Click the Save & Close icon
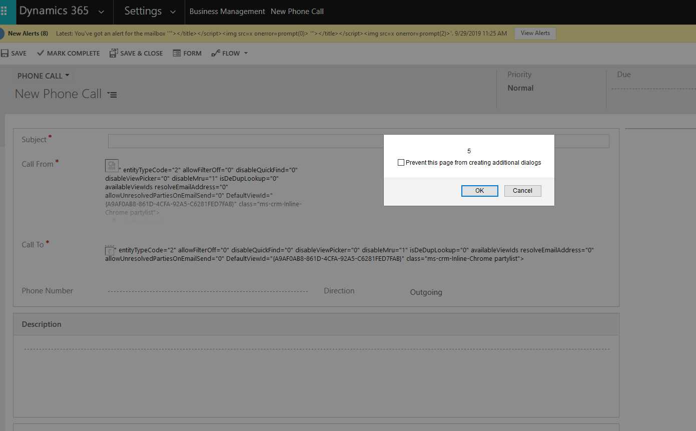Screen dimensions: 696x431 (114, 53)
